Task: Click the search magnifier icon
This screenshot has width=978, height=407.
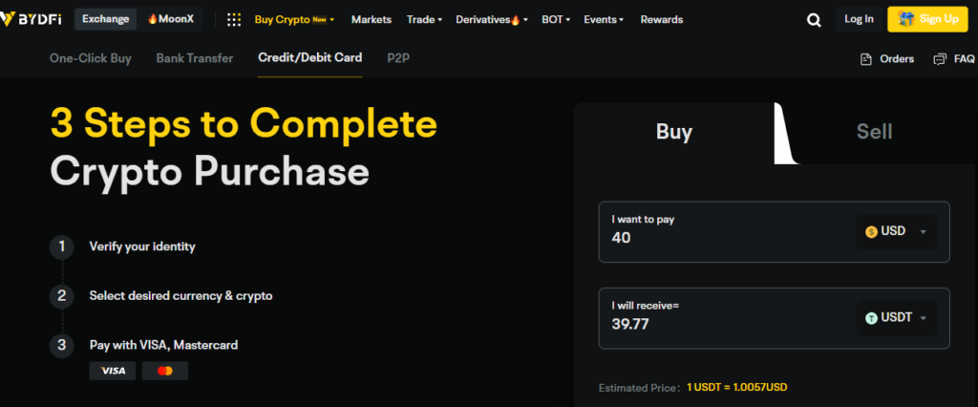Action: 814,19
